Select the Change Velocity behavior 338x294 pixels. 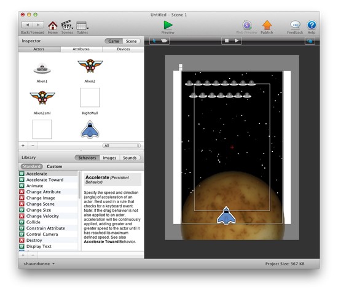pyautogui.click(x=49, y=216)
